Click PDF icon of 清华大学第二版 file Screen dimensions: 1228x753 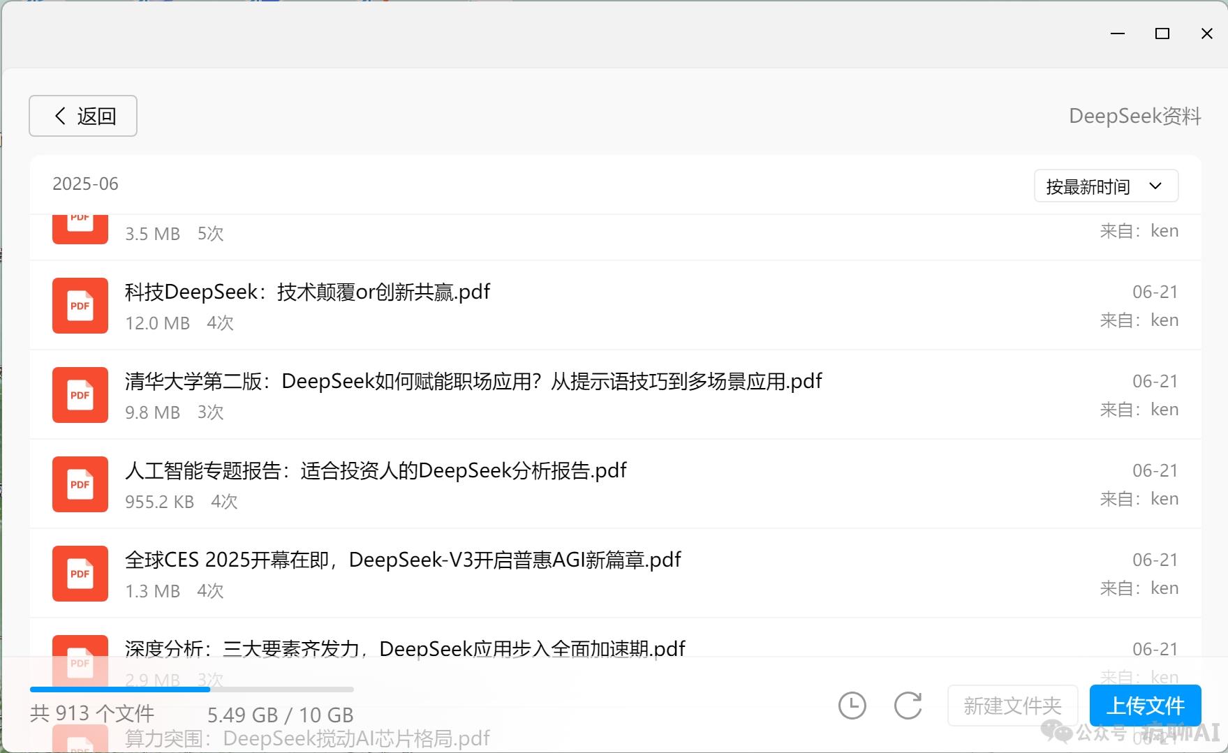pyautogui.click(x=80, y=395)
